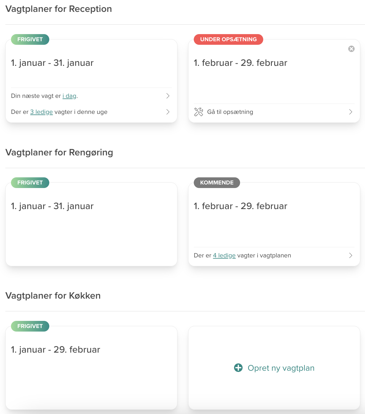Image resolution: width=365 pixels, height=414 pixels.
Task: Select the red UNDER OPSÆTNING badge
Action: click(x=228, y=39)
